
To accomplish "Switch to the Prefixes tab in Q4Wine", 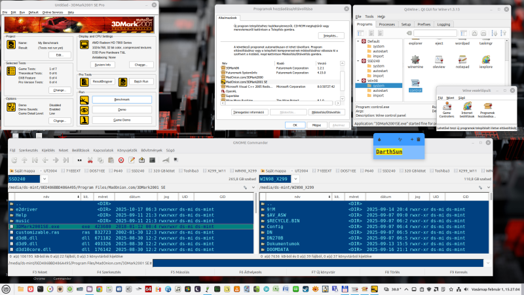I will [x=424, y=24].
